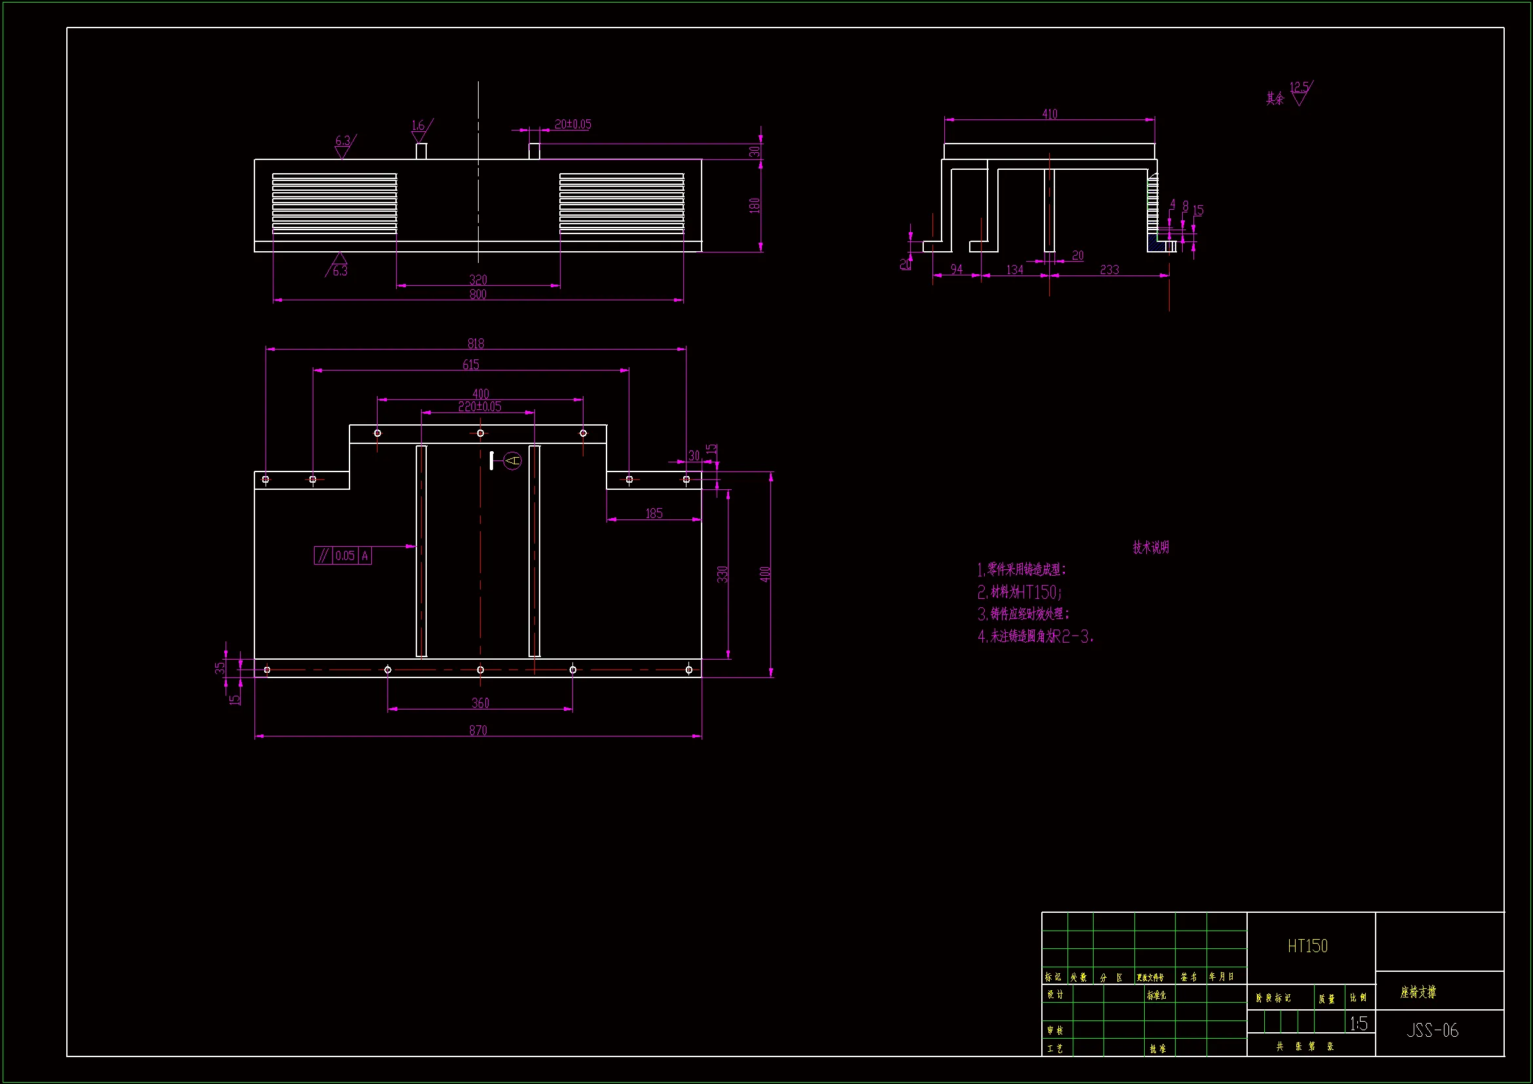The height and width of the screenshot is (1084, 1533).
Task: Select the 410 dimension in side view
Action: [1050, 114]
